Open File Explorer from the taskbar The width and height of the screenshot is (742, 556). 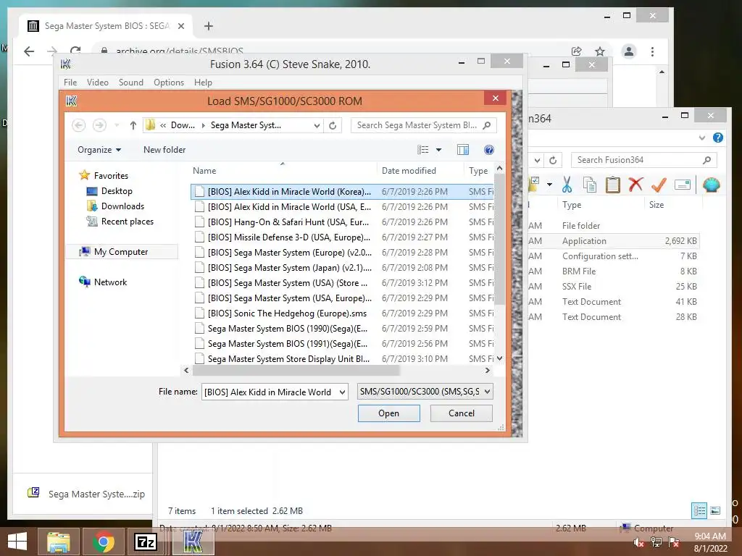[58, 542]
